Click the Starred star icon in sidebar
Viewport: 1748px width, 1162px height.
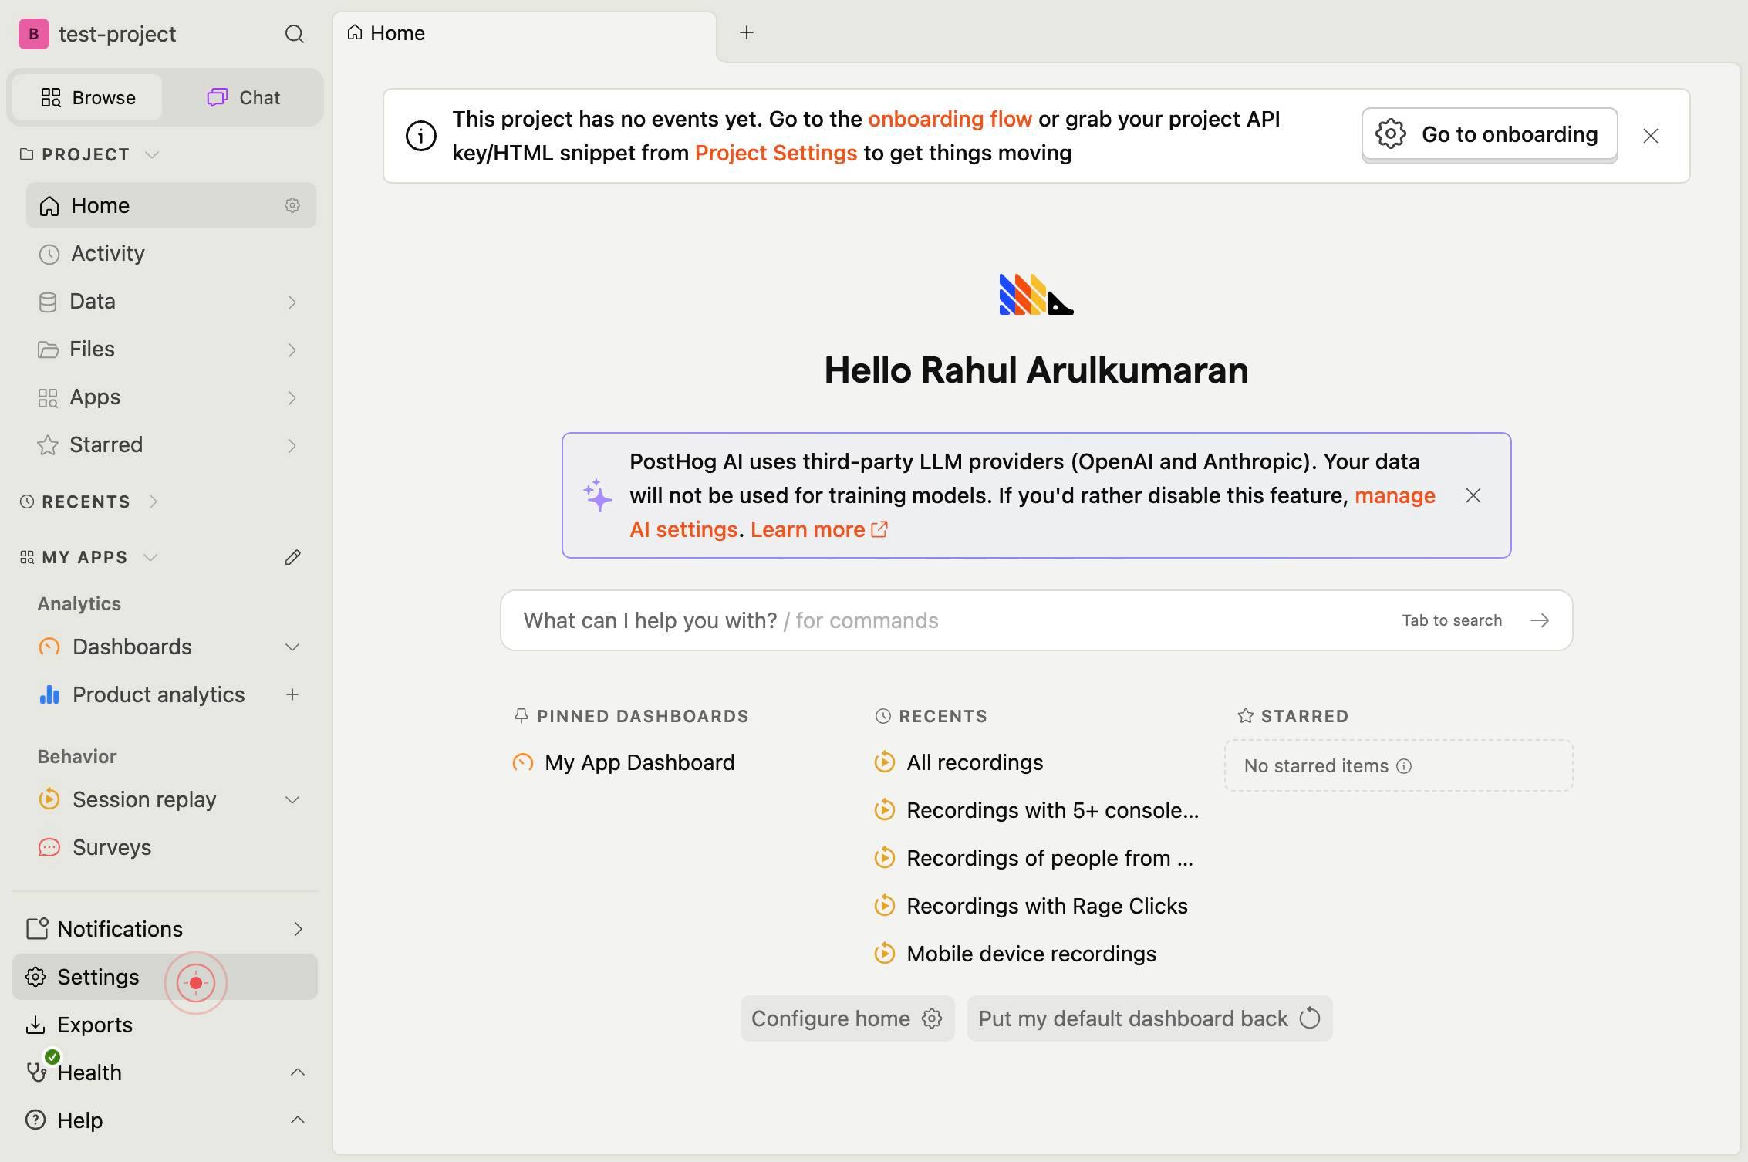[x=48, y=445]
